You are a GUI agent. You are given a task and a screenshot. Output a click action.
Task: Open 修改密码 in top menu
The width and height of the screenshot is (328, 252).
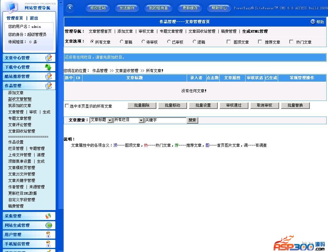tap(98, 8)
